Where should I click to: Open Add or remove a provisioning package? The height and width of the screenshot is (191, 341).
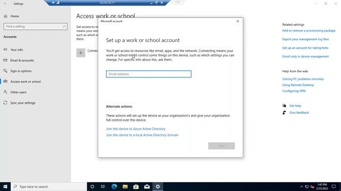[309, 31]
